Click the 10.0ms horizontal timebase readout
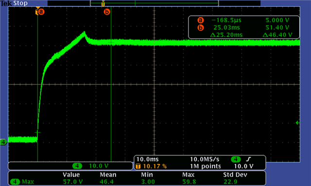 click(x=148, y=159)
